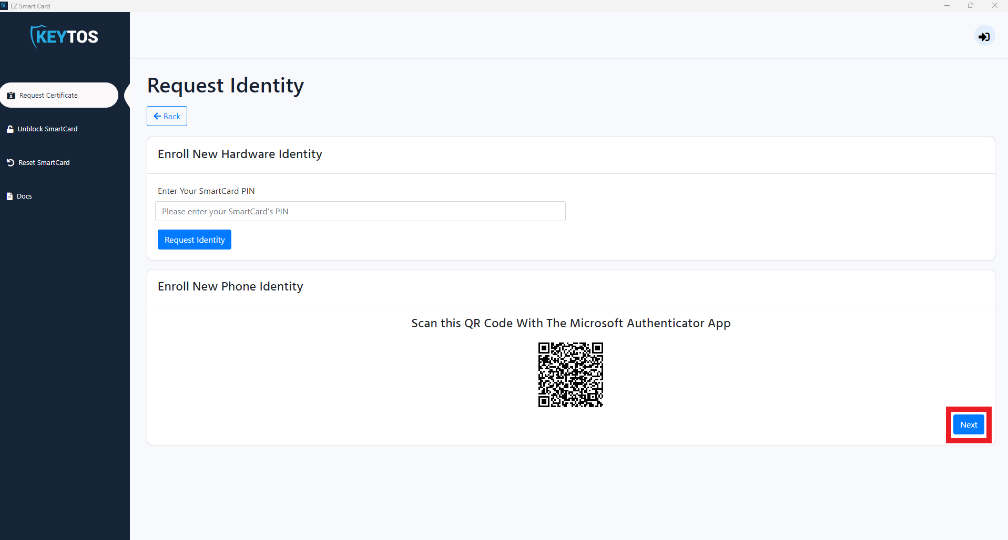Click 'Enroll New Hardware Identity' heading
This screenshot has height=540, width=1008.
point(240,154)
